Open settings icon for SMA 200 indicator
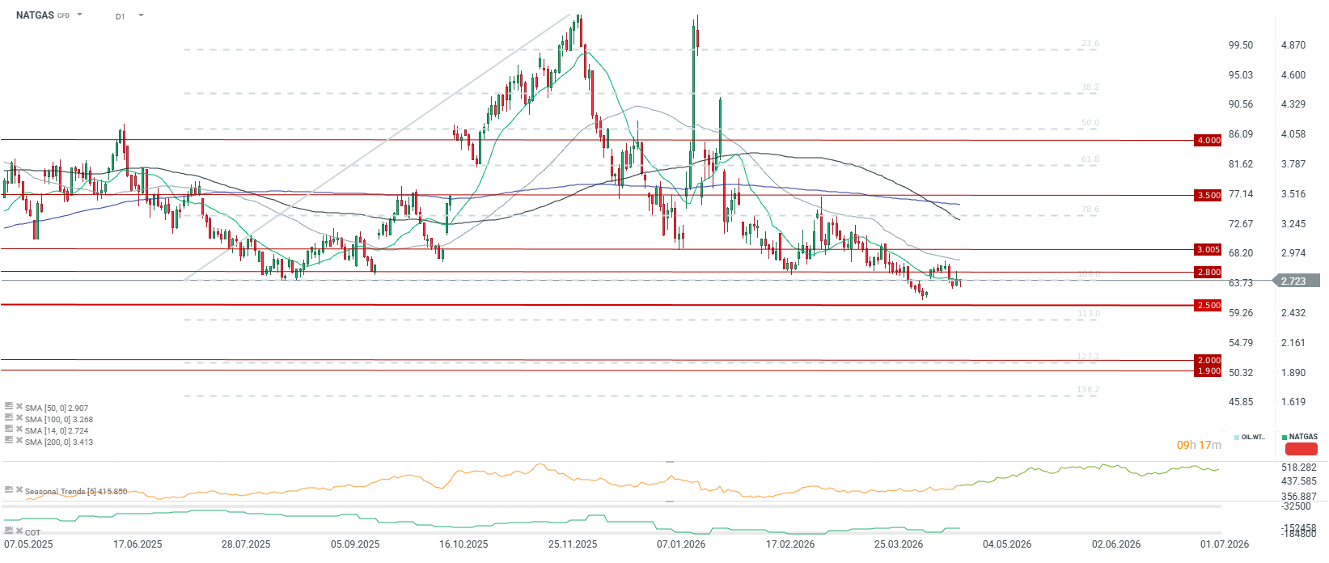The width and height of the screenshot is (1329, 563). click(9, 441)
